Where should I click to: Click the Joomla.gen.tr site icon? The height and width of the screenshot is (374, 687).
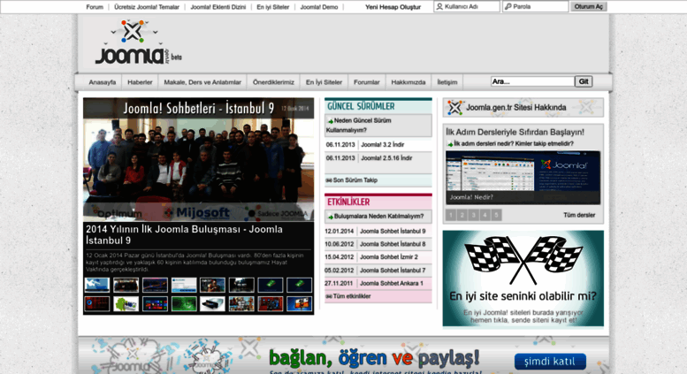click(x=454, y=107)
